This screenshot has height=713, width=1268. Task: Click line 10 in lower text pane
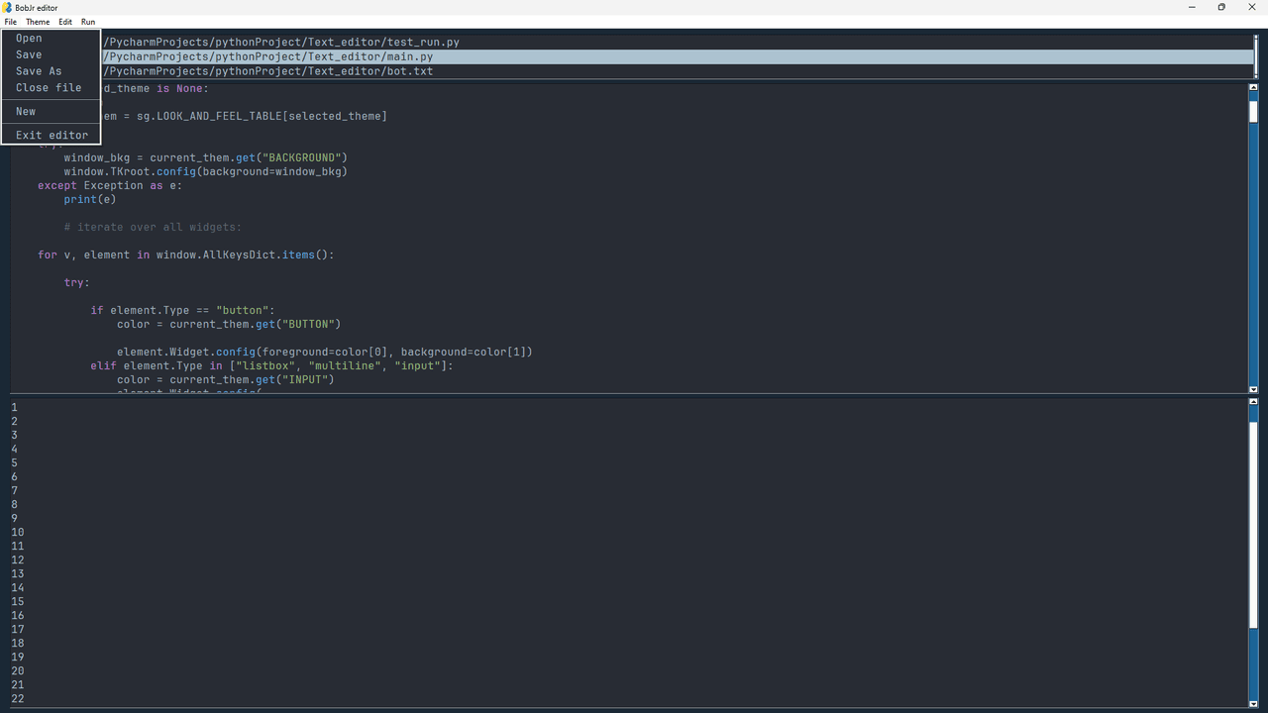tap(18, 533)
